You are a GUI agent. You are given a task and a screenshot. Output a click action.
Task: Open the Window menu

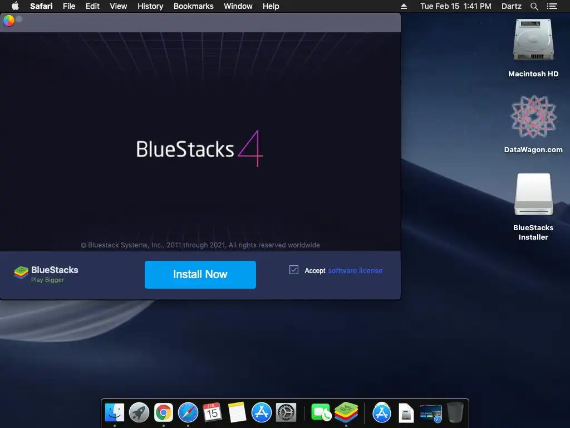pyautogui.click(x=238, y=6)
